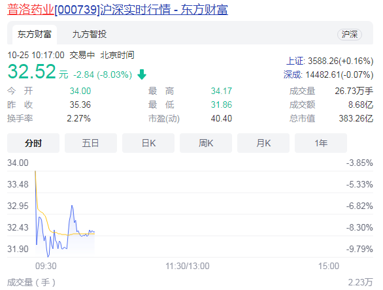This screenshot has height=290, width=383.
Task: Switch chart to 1年 view
Action: tap(321, 143)
